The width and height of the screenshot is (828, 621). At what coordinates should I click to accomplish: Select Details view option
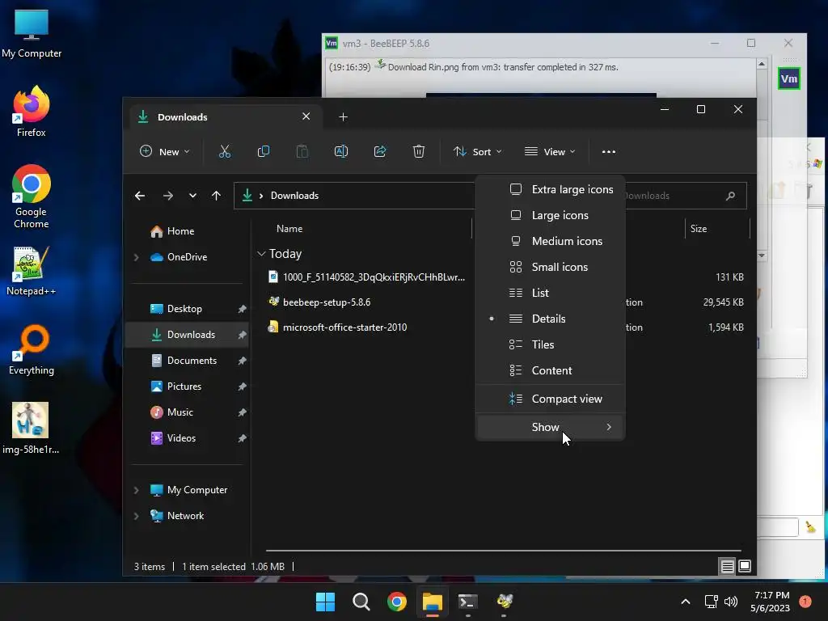551,319
